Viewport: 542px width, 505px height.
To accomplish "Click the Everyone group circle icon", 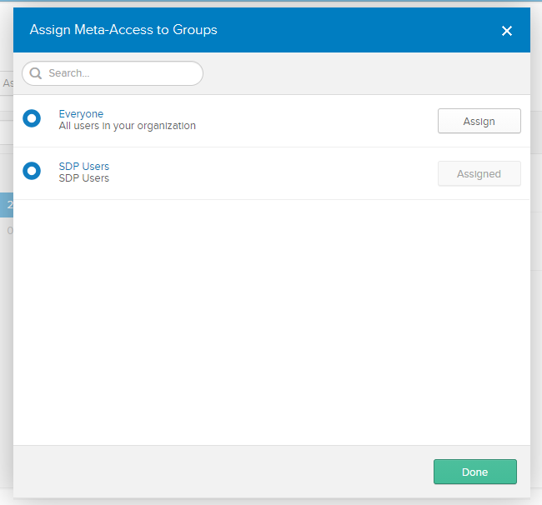I will click(x=32, y=118).
